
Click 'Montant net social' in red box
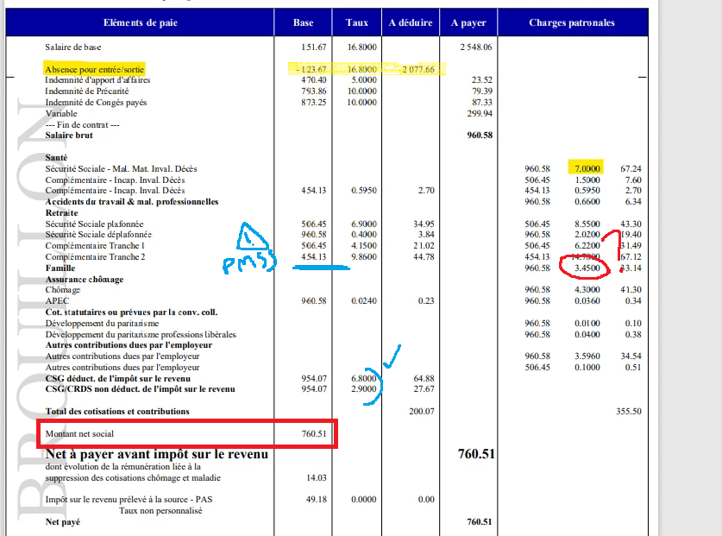[x=79, y=433]
